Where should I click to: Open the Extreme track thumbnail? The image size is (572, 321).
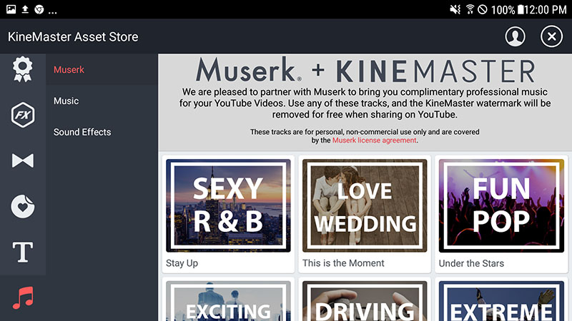tap(501, 301)
